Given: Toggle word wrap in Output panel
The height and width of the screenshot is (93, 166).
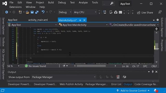Looking at the screenshot, I should point(124,77).
